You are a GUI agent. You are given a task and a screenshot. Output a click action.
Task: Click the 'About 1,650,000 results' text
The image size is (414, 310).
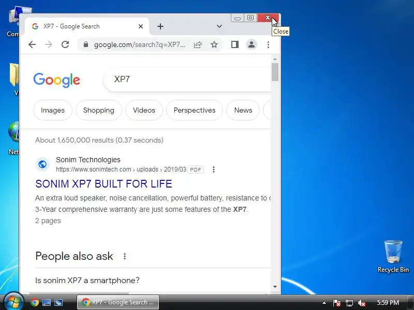coord(99,140)
